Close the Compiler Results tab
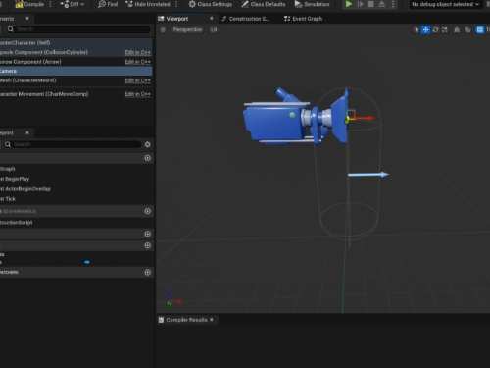490x368 pixels. pos(212,320)
